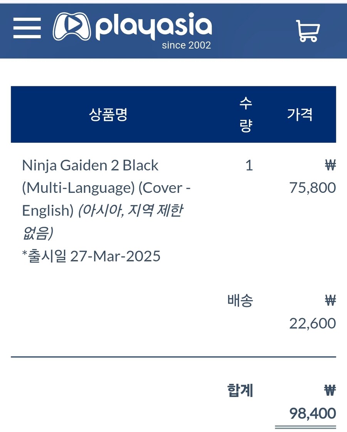Click the 아시아, 지역 제한 region note
This screenshot has height=432, width=347.
tap(131, 211)
